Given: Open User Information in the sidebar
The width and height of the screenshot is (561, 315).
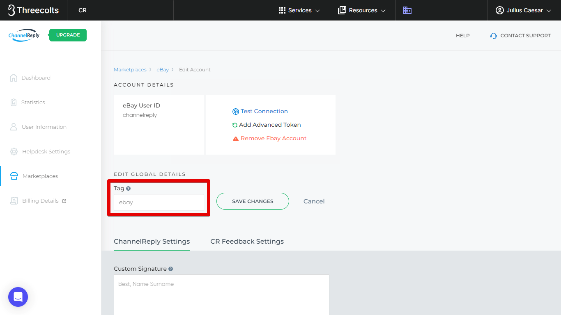Looking at the screenshot, I should 38,127.
